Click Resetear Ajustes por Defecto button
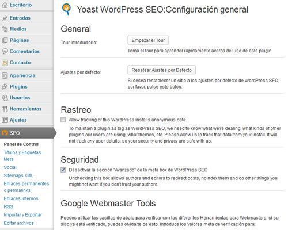The image size is (288, 230). click(x=161, y=70)
